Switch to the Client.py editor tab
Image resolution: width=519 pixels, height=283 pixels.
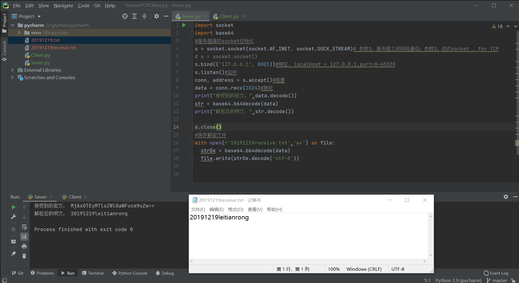click(x=229, y=16)
